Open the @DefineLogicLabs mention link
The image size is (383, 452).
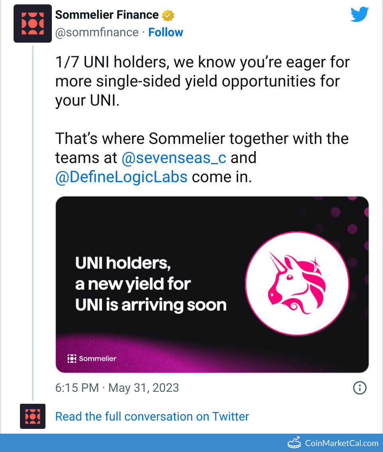tap(121, 177)
